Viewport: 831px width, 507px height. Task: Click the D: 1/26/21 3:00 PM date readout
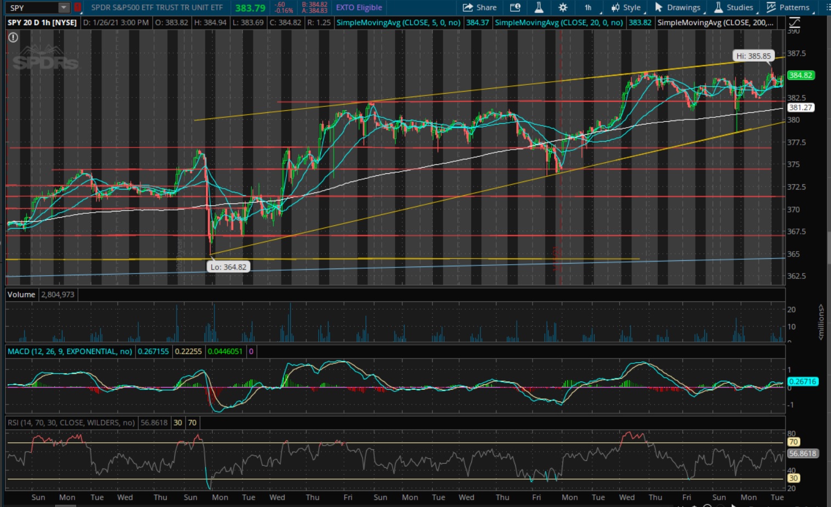click(116, 22)
